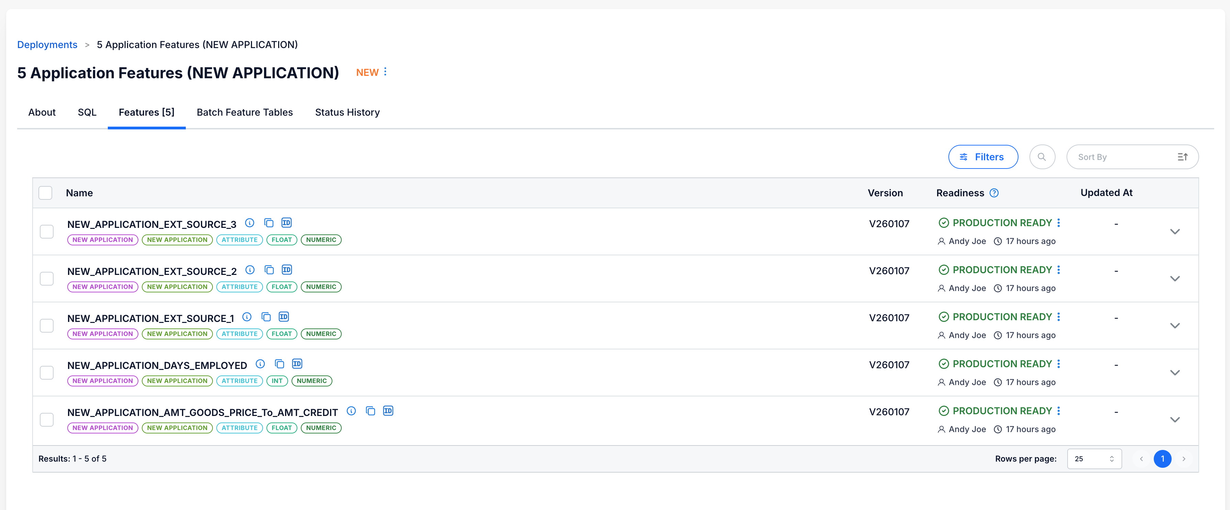The image size is (1230, 510).
Task: Open the search icon near Sort By
Action: tap(1043, 157)
